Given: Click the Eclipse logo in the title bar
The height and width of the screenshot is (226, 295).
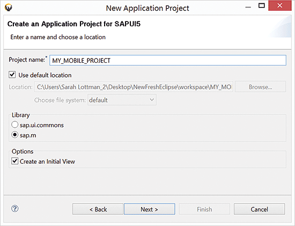Looking at the screenshot, I should (x=9, y=8).
